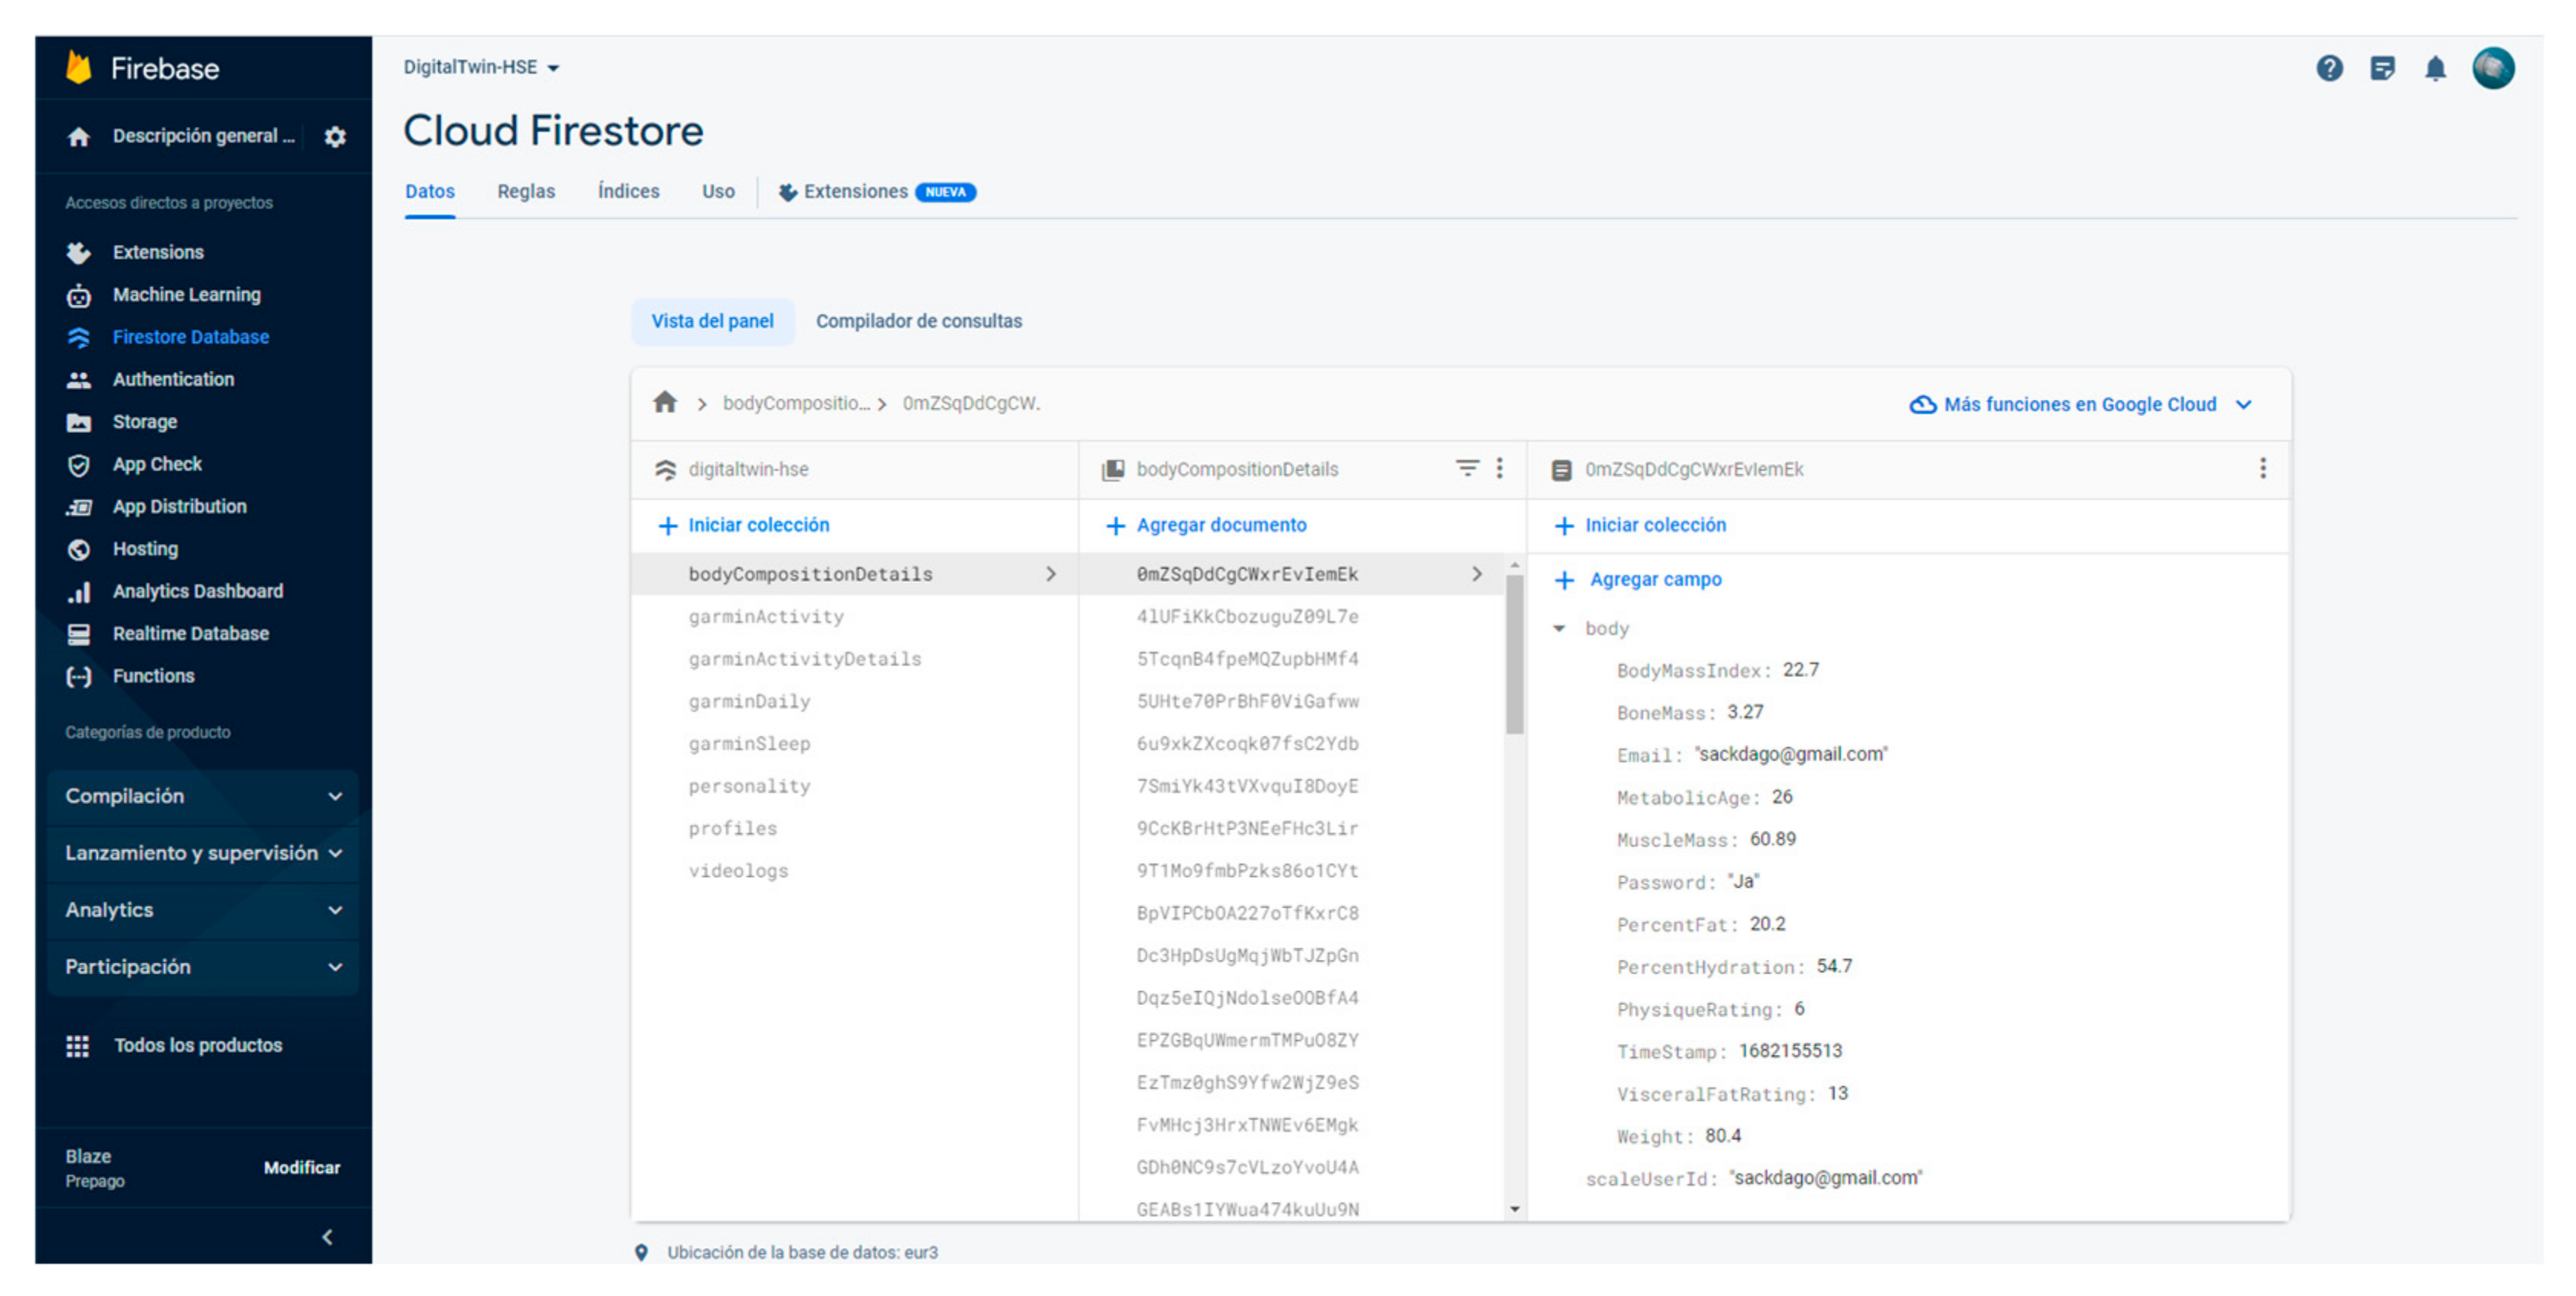Open the user account avatar
This screenshot has width=2576, height=1296.
(2493, 68)
